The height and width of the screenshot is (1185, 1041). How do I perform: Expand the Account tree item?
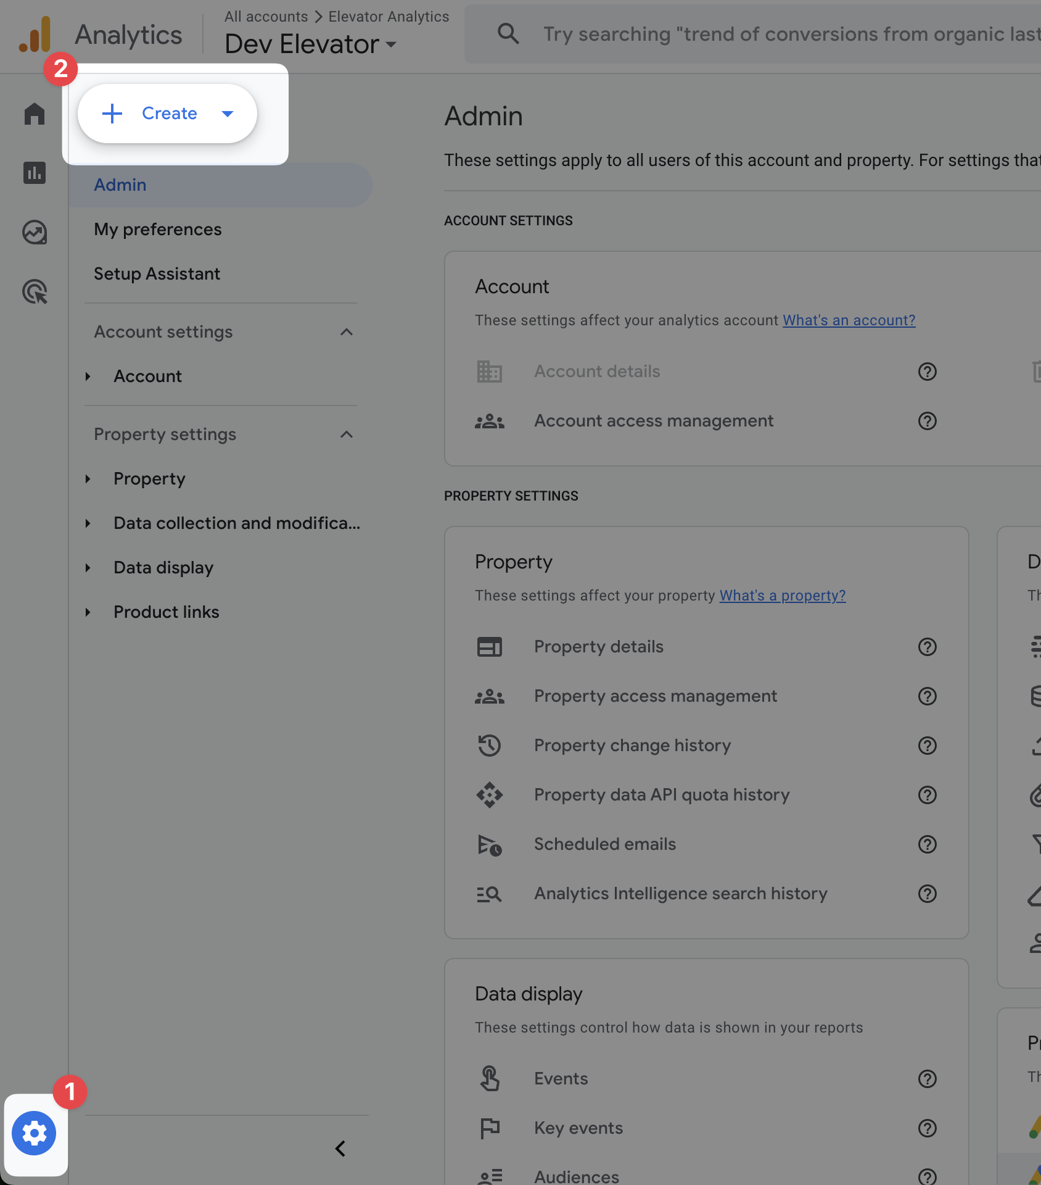88,376
